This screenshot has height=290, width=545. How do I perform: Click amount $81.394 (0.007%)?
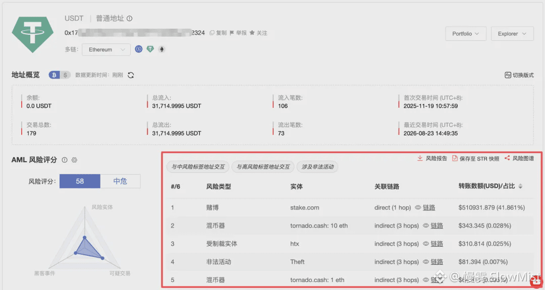(483, 262)
